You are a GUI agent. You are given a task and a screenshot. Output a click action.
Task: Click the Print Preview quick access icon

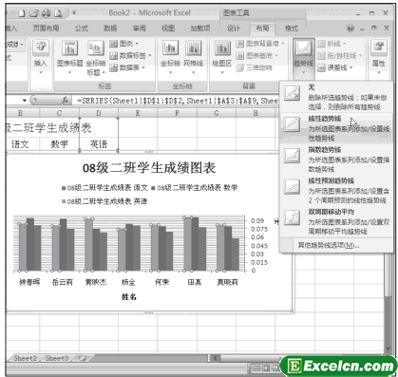58,13
